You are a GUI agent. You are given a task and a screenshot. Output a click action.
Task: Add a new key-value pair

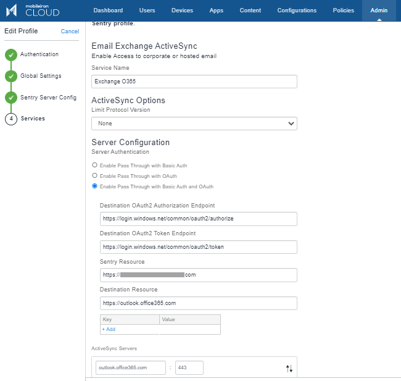[x=109, y=329]
